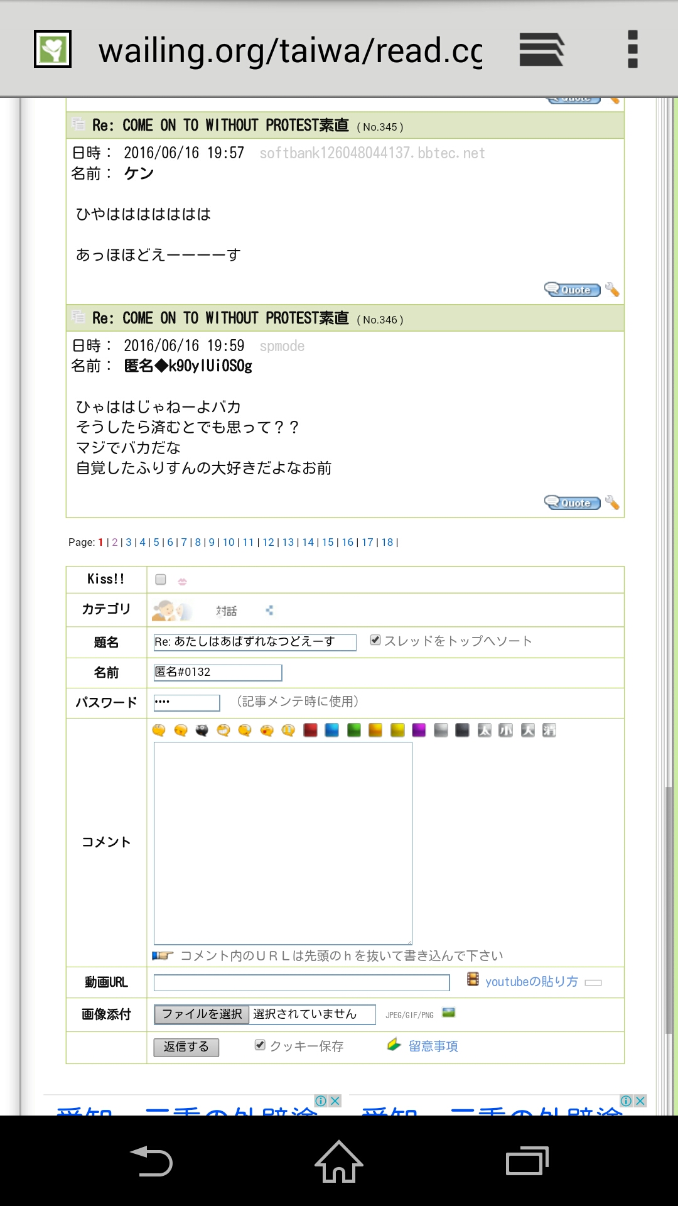Open the browser three-dot overflow menu
Viewport: 678px width, 1206px height.
632,50
